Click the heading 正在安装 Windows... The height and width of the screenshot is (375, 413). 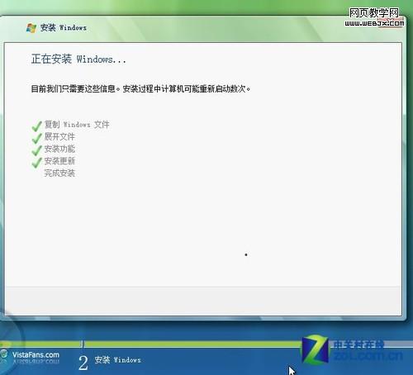[78, 59]
